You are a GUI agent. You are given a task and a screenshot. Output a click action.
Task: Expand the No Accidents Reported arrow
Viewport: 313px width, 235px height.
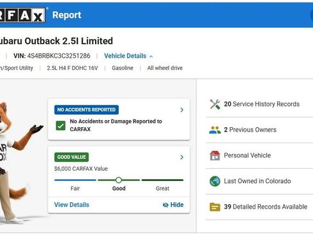182,110
